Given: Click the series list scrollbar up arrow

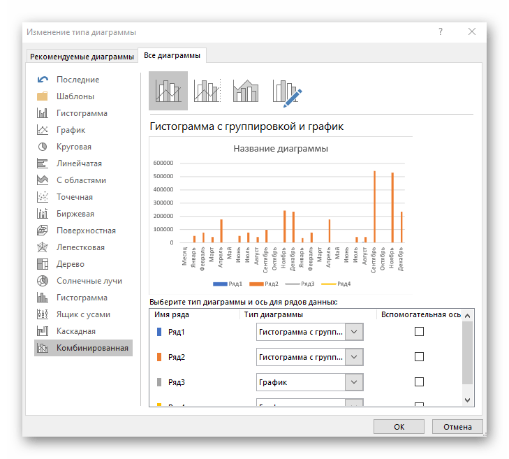Looking at the screenshot, I should [x=467, y=316].
